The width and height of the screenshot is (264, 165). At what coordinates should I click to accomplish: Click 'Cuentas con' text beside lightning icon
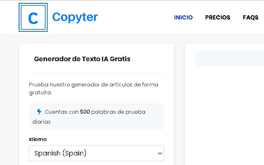pyautogui.click(x=62, y=112)
